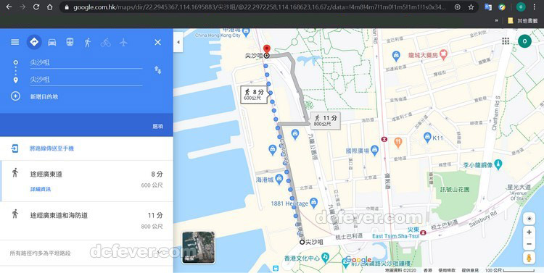This screenshot has width=544, height=273.
Task: Open route options 選項
Action: tap(158, 127)
